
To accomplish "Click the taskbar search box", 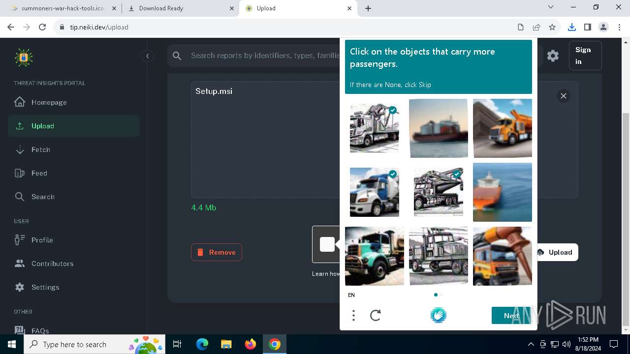I will [95, 344].
